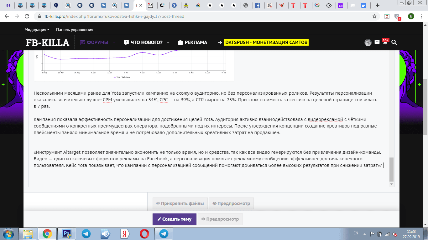
Task: Click the underlined word 'плейсменты'
Action: pos(47,132)
